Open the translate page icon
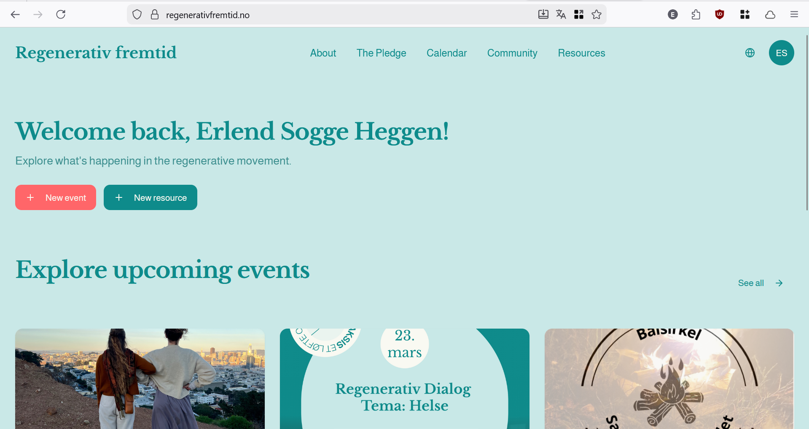Viewport: 809px width, 429px height. click(561, 15)
